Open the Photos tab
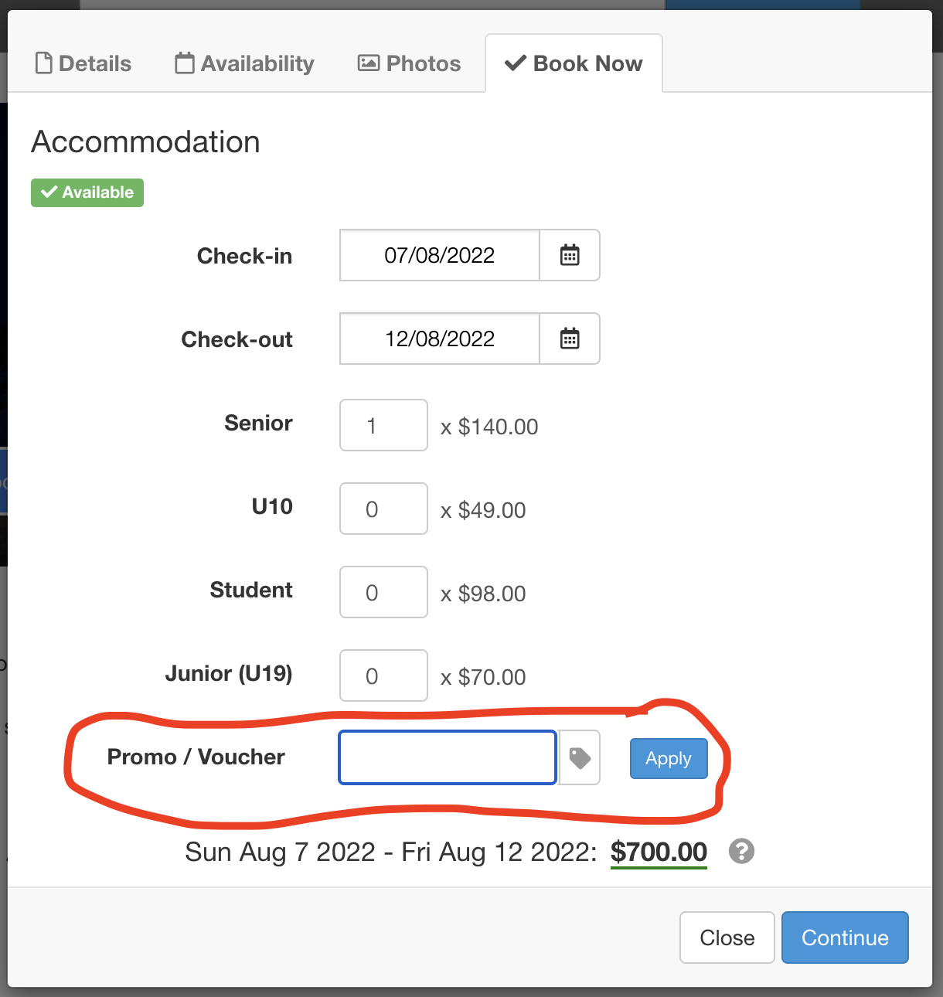 [x=409, y=63]
